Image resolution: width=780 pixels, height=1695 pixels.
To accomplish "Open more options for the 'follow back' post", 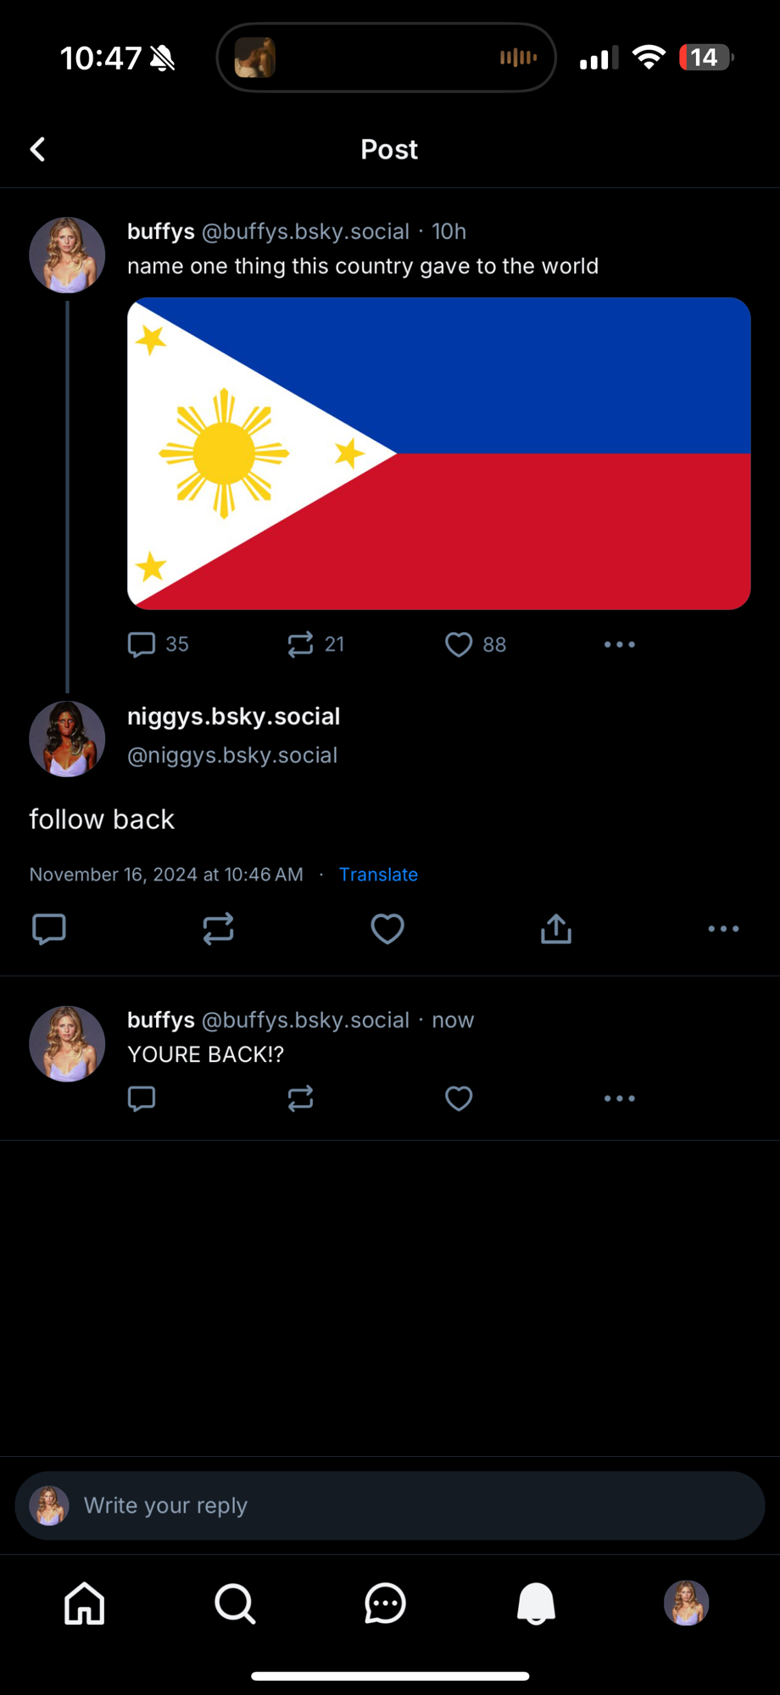I will (723, 929).
